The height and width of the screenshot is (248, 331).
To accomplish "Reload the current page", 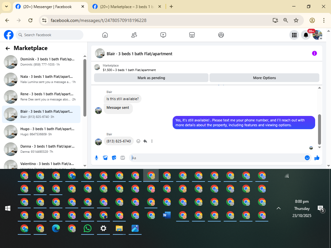I will [30, 20].
